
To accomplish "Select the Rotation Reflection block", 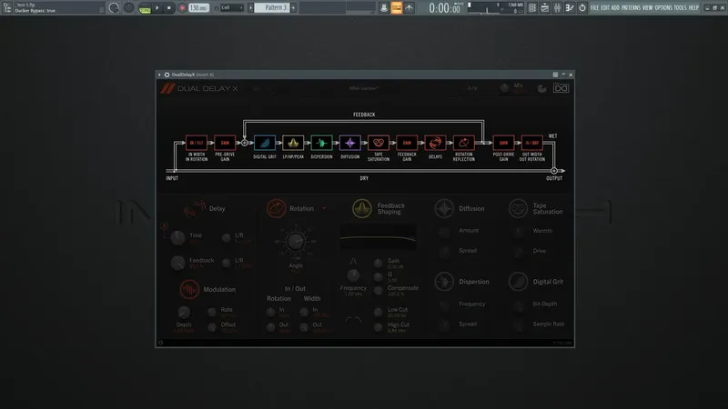I will coord(464,143).
